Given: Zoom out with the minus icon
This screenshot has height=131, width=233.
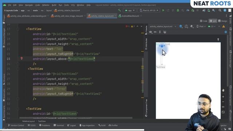Looking at the screenshot, I should (x=223, y=102).
